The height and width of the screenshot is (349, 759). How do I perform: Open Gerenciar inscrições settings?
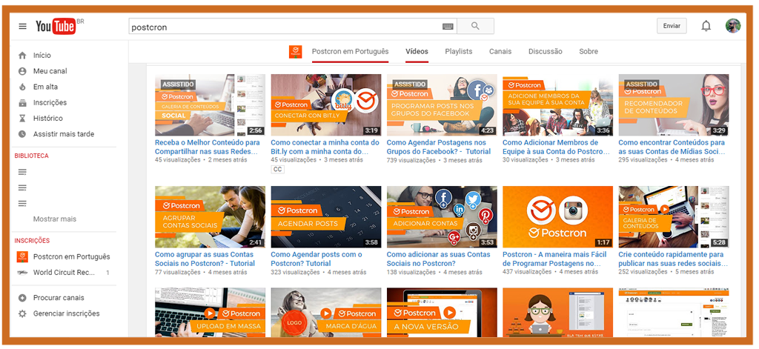[x=66, y=313]
